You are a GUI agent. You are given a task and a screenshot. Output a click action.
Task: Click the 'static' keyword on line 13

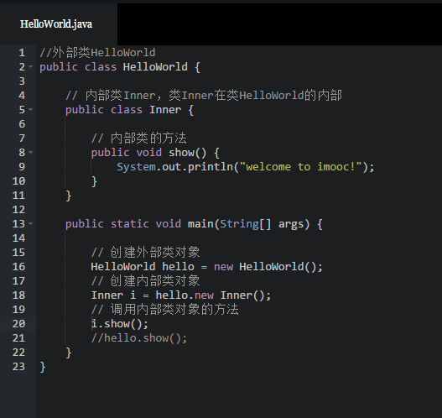(130, 224)
